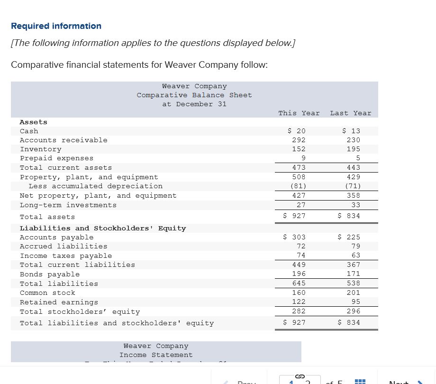This screenshot has width=436, height=384.
Task: Click the "Retained earnings" row label
Action: [59, 302]
